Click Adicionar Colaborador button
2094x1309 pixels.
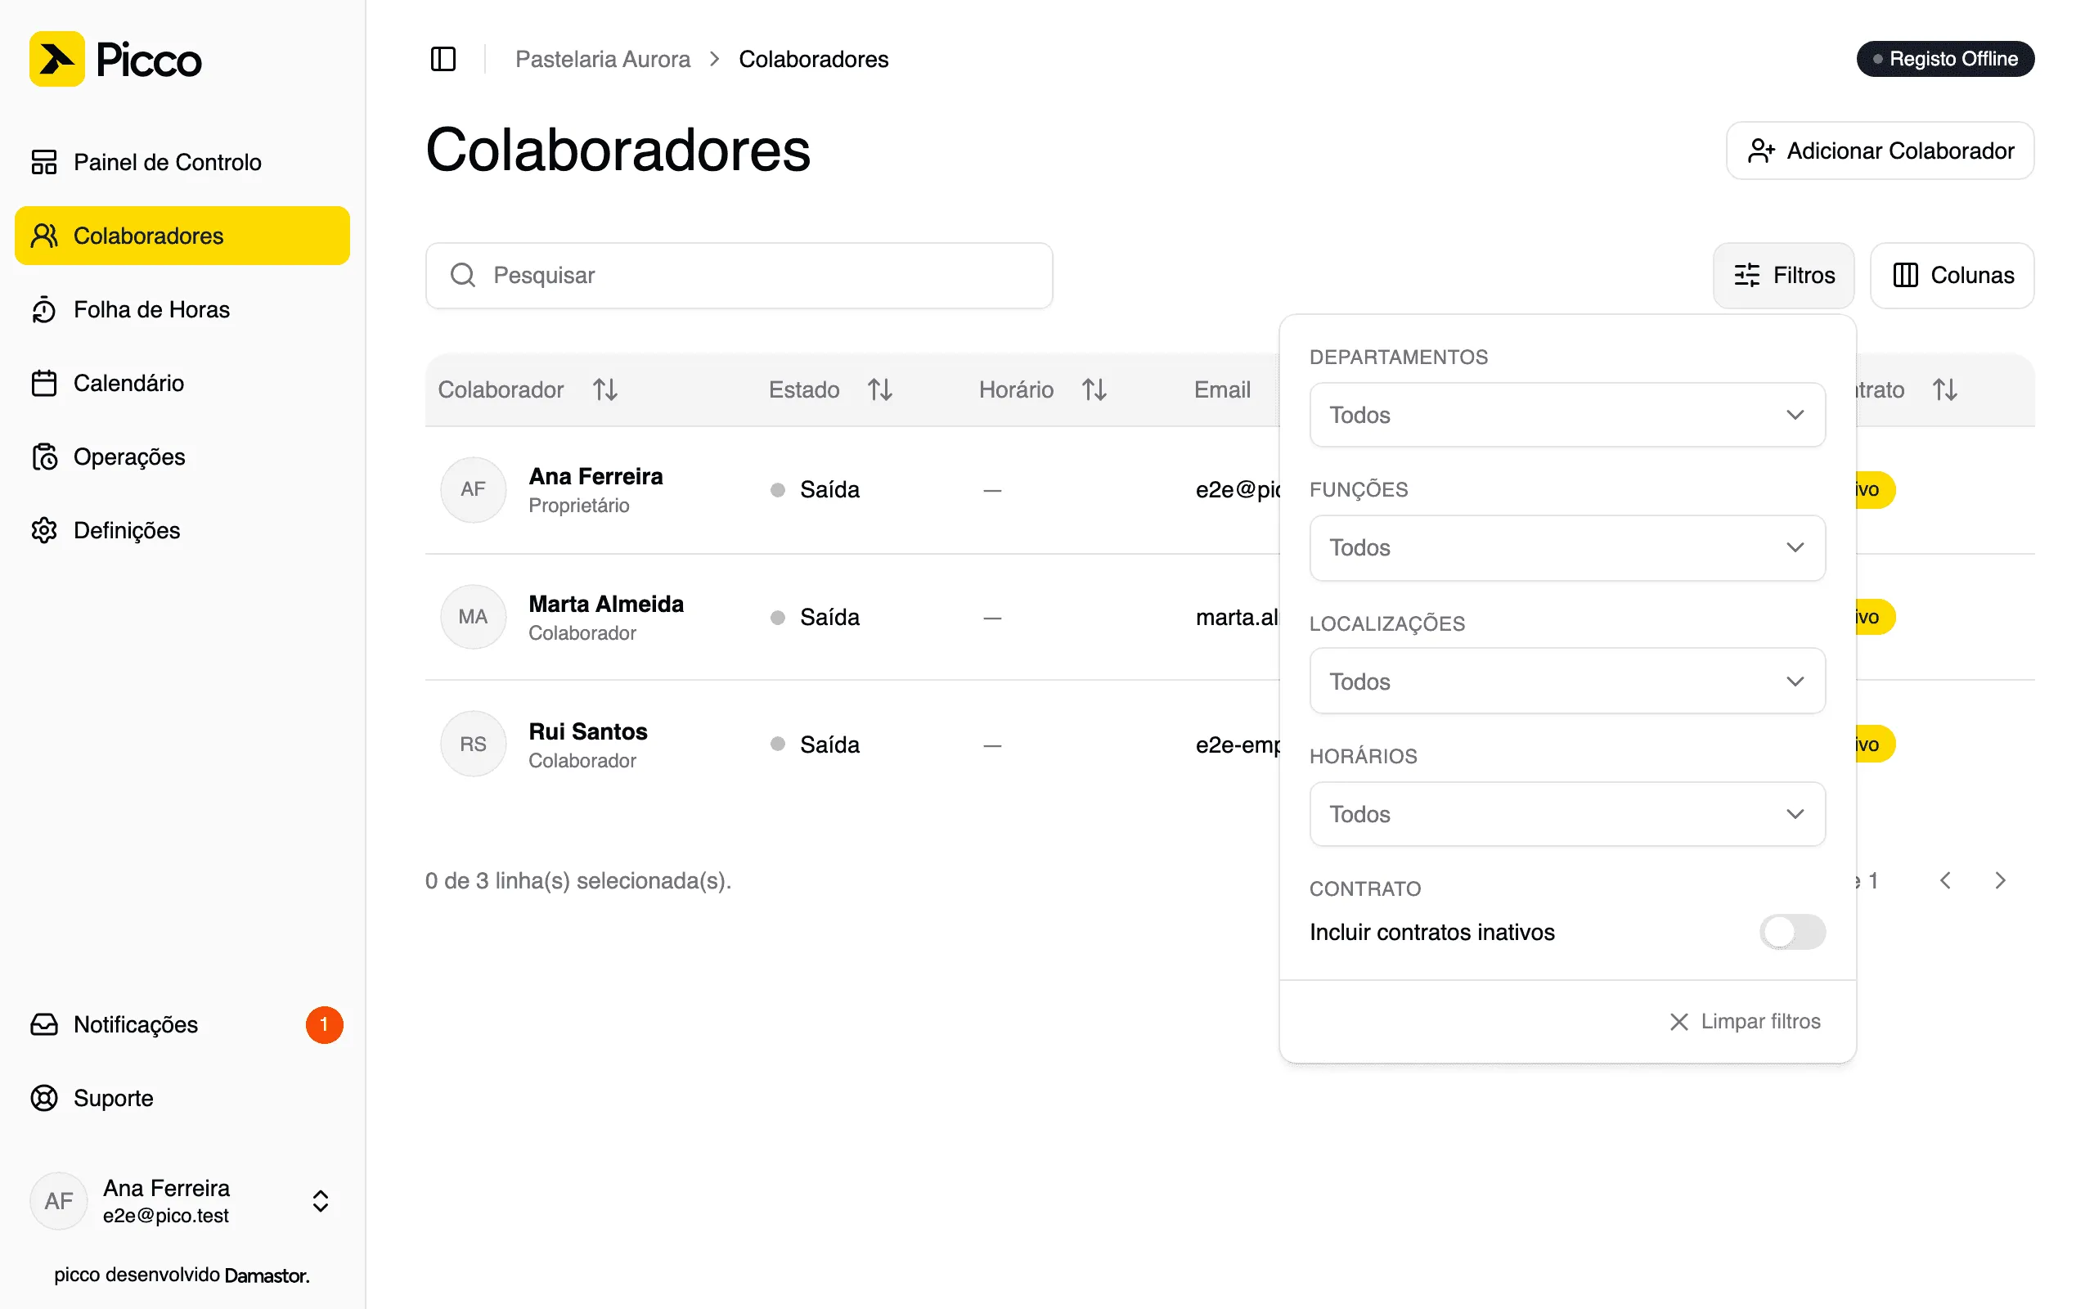tap(1880, 151)
